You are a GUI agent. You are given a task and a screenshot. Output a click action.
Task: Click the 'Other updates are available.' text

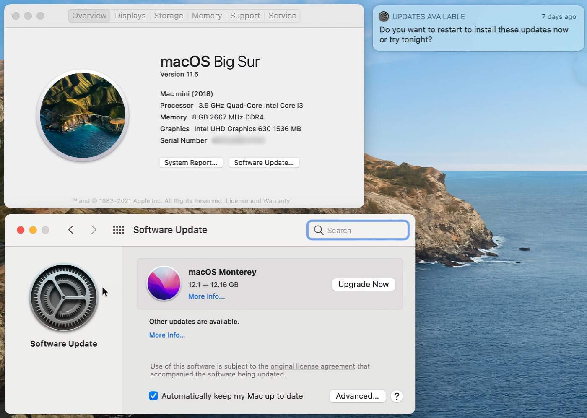194,322
